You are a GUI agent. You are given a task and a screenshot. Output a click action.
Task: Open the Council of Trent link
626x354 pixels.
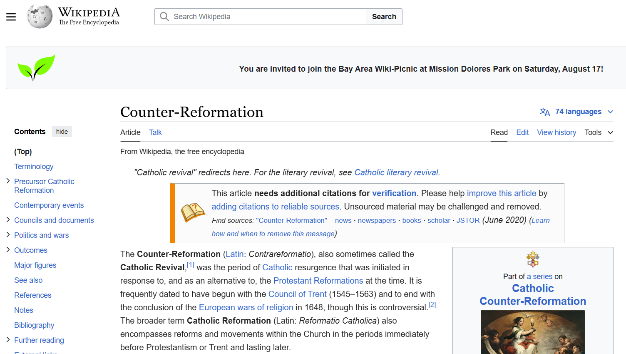tap(298, 294)
